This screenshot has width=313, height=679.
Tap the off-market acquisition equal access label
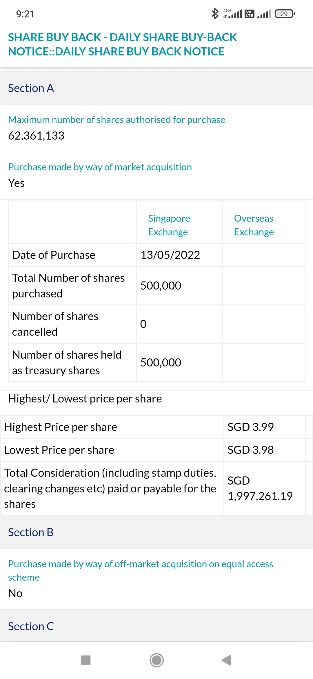[141, 570]
